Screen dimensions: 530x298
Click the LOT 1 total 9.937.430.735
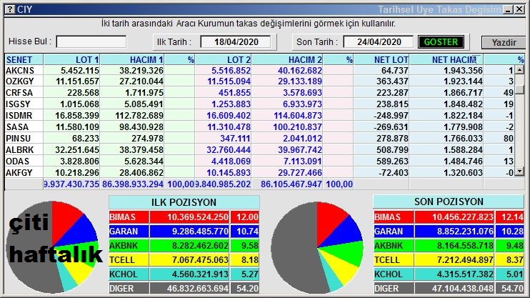click(x=71, y=184)
